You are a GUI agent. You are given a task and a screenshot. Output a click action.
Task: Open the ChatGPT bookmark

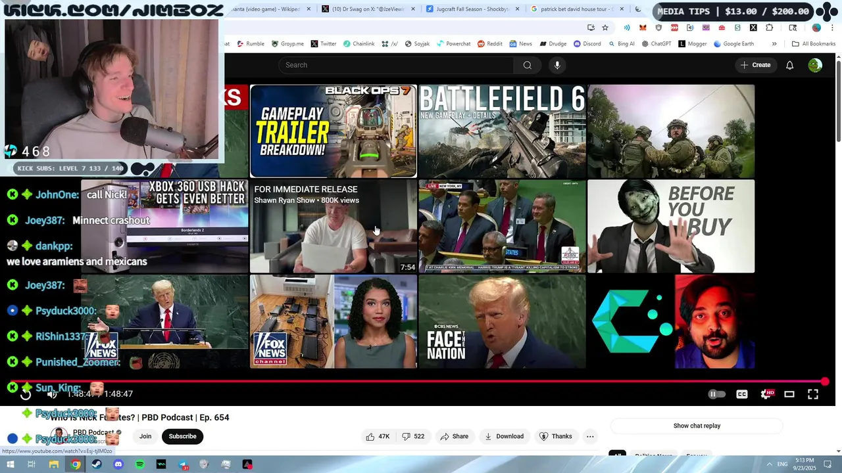pyautogui.click(x=656, y=44)
